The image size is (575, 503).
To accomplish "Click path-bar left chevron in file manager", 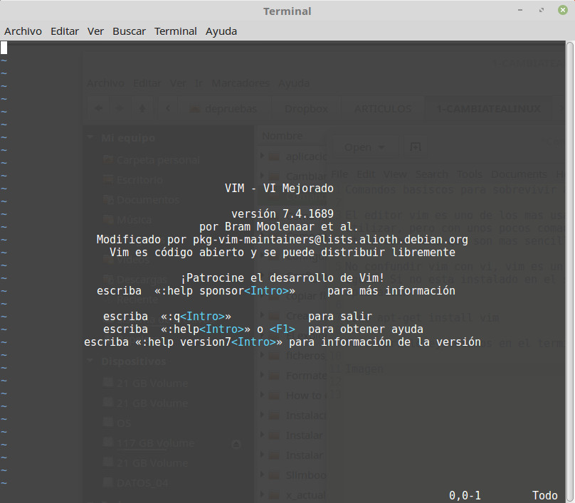I will coord(168,108).
